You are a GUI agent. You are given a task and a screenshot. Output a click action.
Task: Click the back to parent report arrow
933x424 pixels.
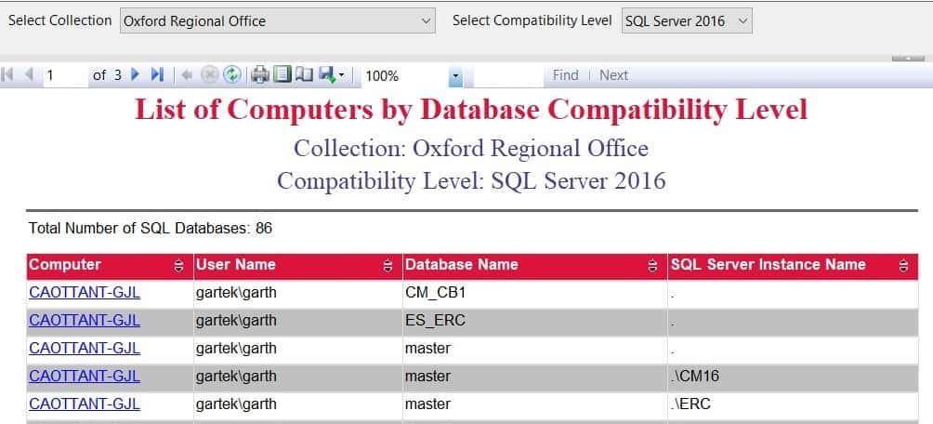[x=187, y=75]
